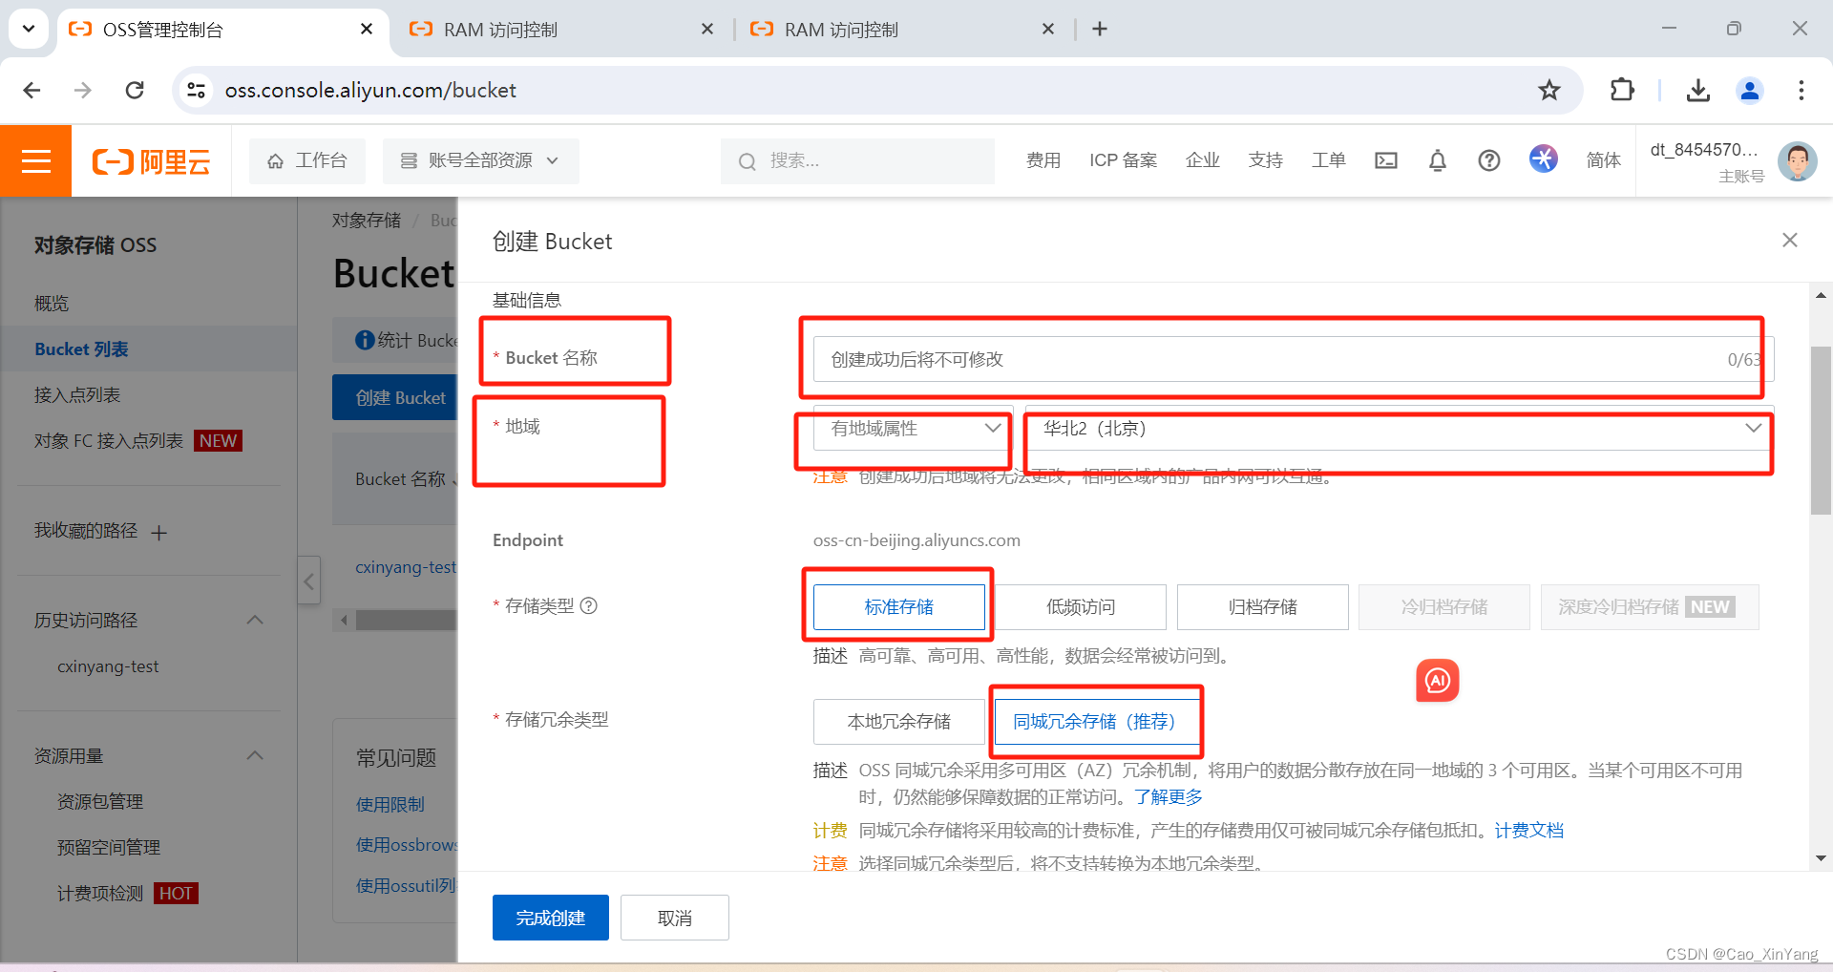1833x972 pixels.
Task: Select 低频访问 storage type
Action: point(1080,606)
